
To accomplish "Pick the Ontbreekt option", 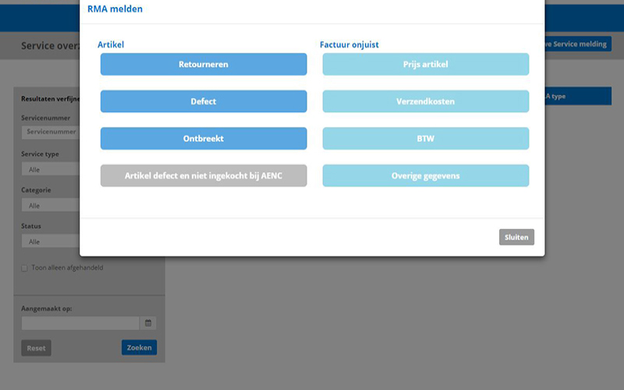I will coord(204,139).
